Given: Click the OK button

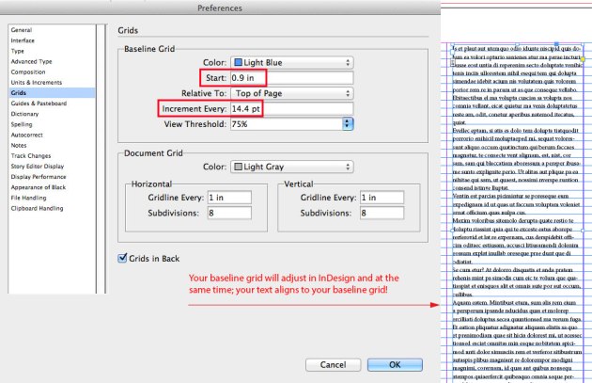Looking at the screenshot, I should [395, 364].
